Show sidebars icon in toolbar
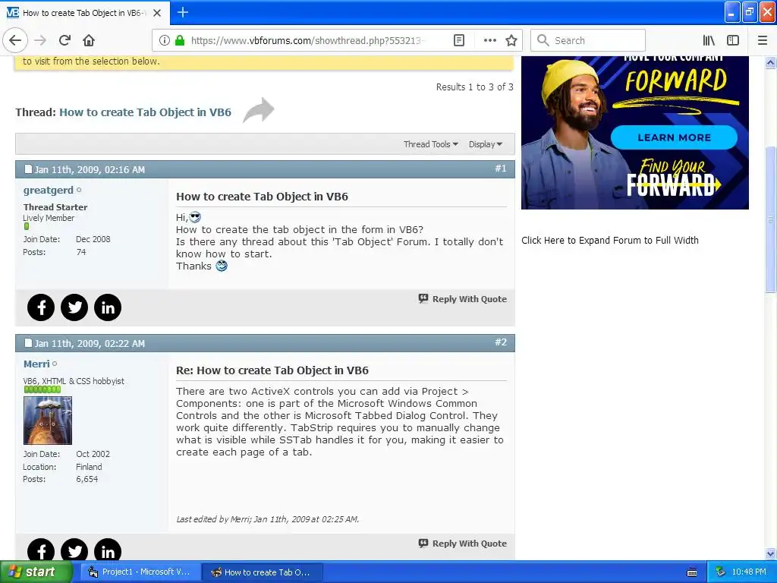The height and width of the screenshot is (583, 777). [733, 40]
